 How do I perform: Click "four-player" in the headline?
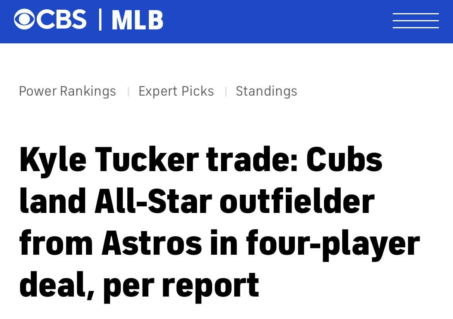(x=333, y=244)
